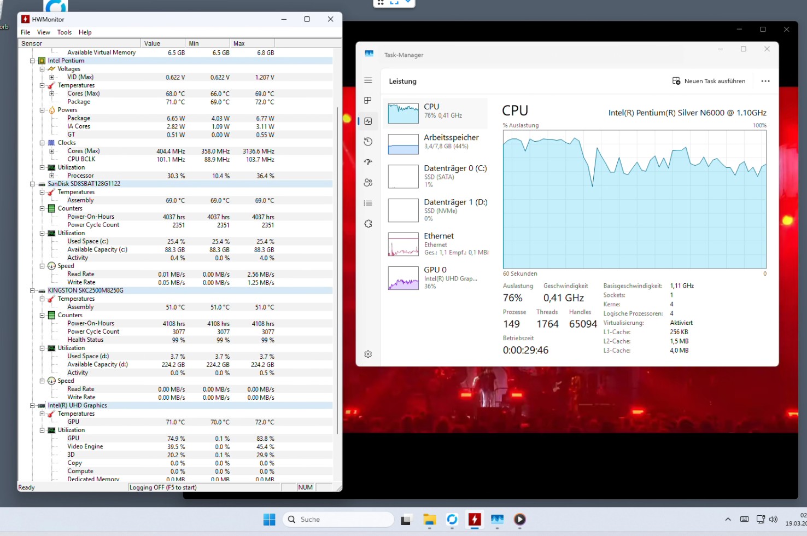Open the volume speaker tray icon
Image resolution: width=807 pixels, height=536 pixels.
pyautogui.click(x=773, y=519)
